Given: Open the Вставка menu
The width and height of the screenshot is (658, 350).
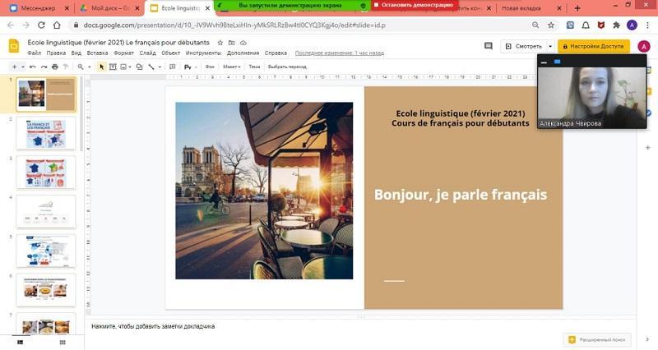Looking at the screenshot, I should click(x=97, y=53).
